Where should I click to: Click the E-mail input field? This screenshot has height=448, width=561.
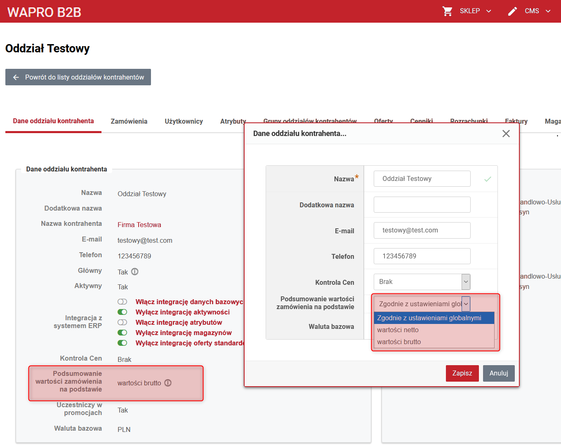click(422, 230)
